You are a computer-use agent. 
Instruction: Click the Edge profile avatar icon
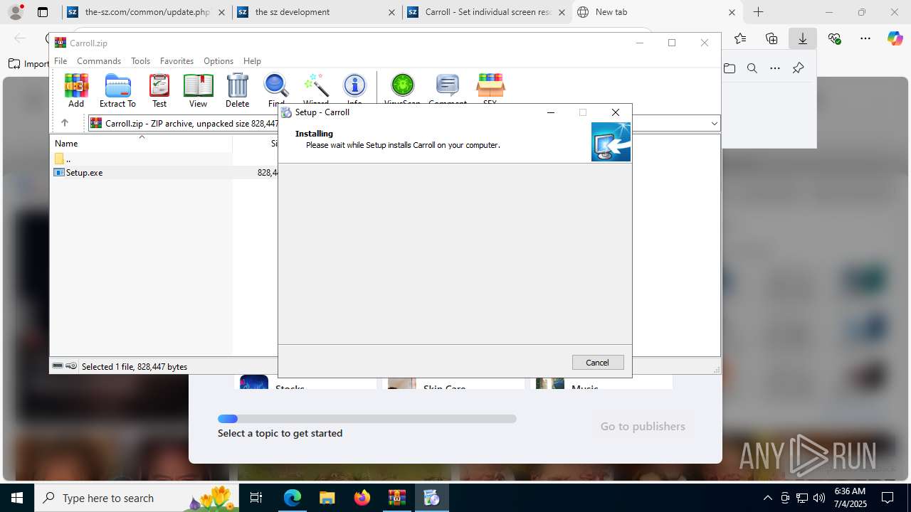pyautogui.click(x=16, y=12)
